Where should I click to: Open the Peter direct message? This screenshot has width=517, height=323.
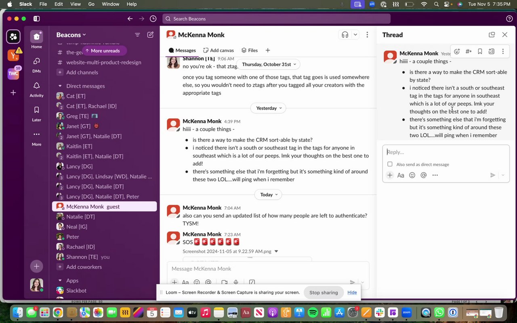coord(73,237)
